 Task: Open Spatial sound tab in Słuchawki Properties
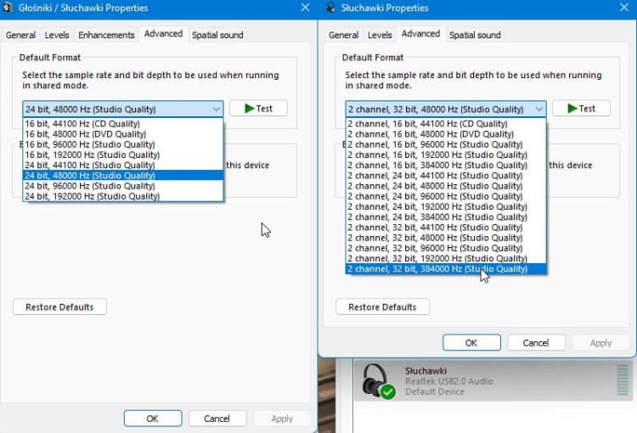point(475,35)
